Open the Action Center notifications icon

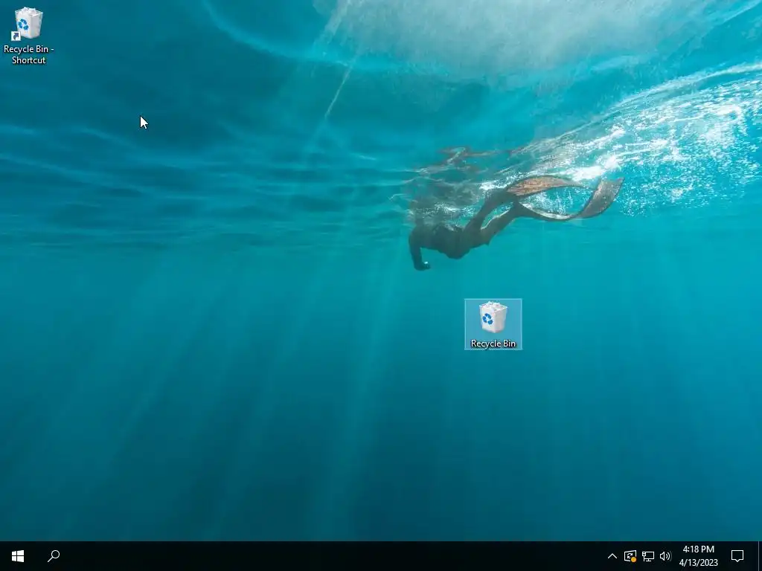coord(737,556)
